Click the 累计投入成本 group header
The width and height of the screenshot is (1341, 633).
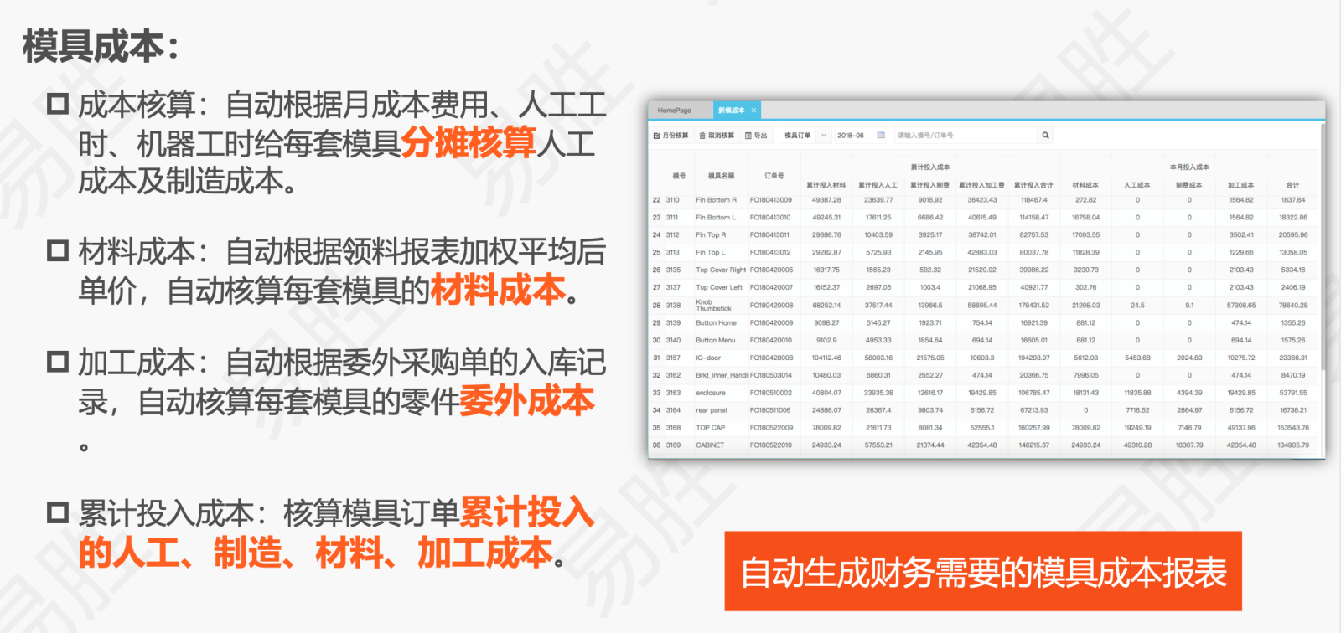tap(930, 167)
